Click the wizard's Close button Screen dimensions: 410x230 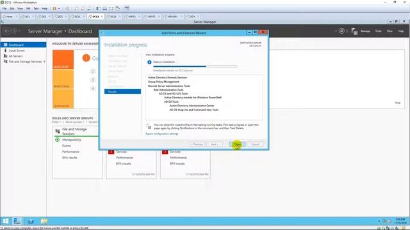click(x=238, y=144)
